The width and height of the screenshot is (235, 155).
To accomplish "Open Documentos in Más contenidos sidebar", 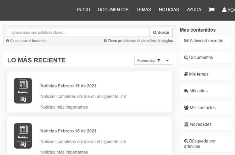I will 198,58.
